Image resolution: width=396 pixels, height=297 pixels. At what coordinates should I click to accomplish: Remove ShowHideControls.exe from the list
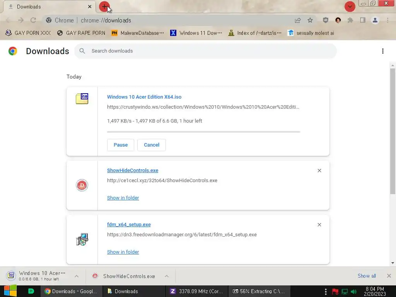point(319,171)
